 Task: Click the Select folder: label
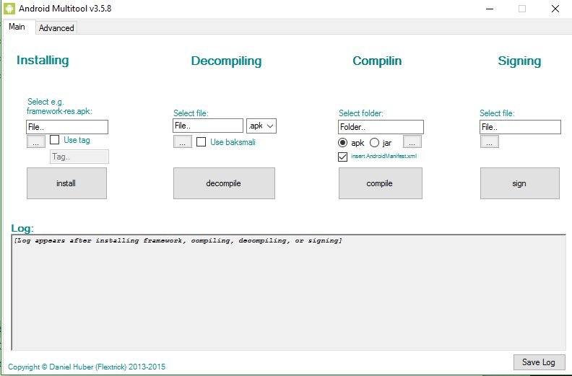tap(361, 113)
